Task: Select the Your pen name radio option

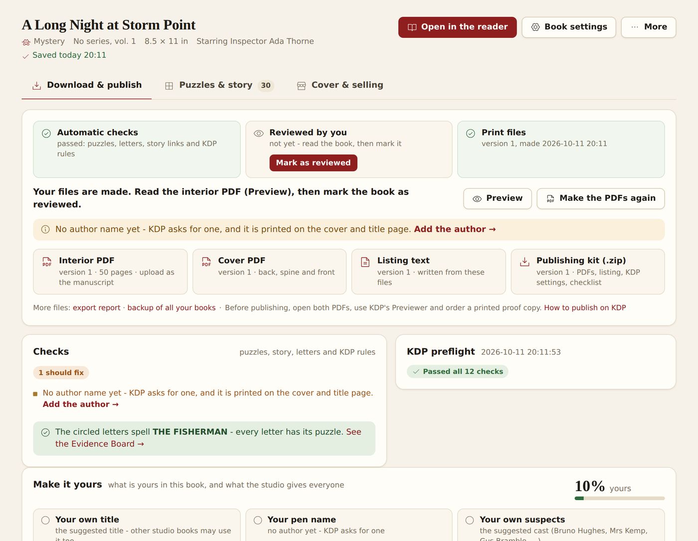Action: 258,520
